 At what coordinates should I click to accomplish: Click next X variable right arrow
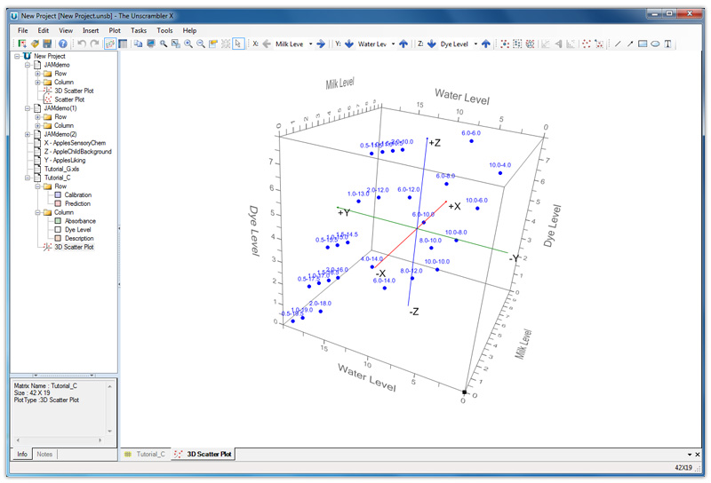tap(321, 44)
